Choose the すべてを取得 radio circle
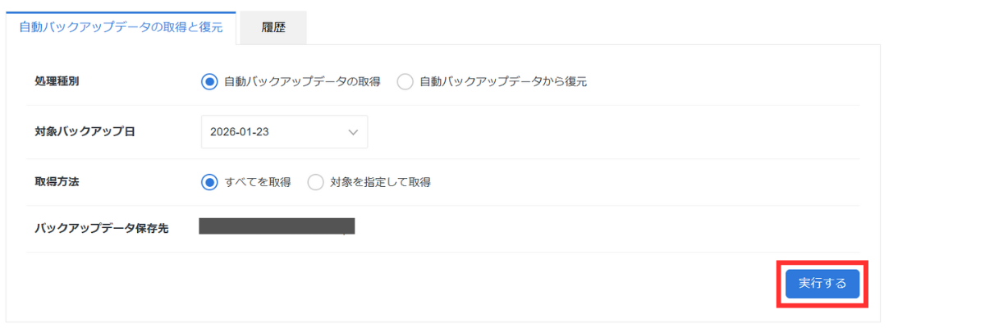This screenshot has height=328, width=985. pos(209,182)
